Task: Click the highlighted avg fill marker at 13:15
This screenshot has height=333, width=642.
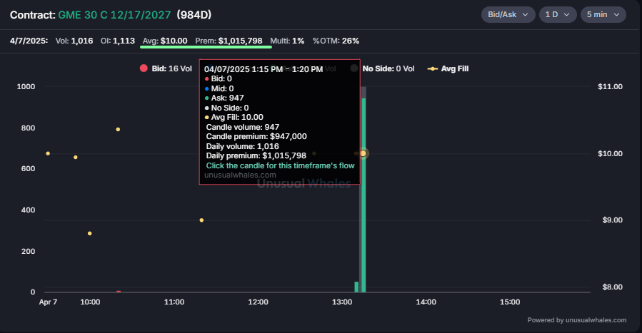Action: (363, 153)
